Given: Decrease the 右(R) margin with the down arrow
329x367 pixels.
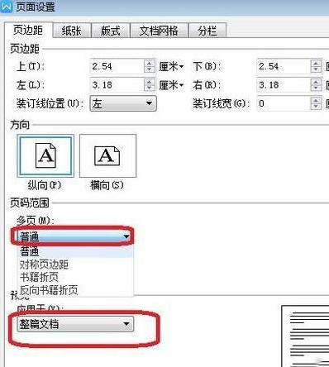Looking at the screenshot, I should pos(316,88).
